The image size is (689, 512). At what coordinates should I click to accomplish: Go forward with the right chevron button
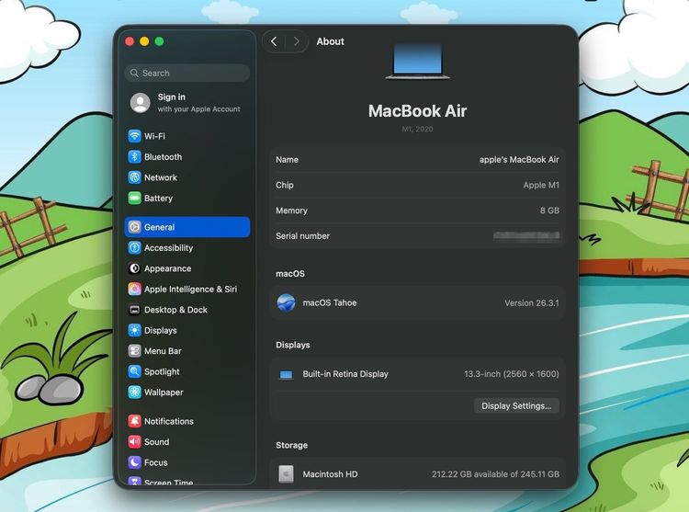coord(297,41)
